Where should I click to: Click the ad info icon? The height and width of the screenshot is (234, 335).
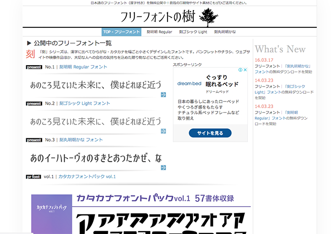[240, 70]
